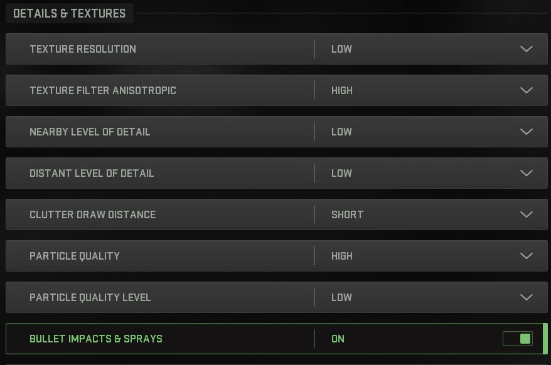Click the Texture Resolution setting label
Screen dimensions: 551x365
tap(83, 49)
